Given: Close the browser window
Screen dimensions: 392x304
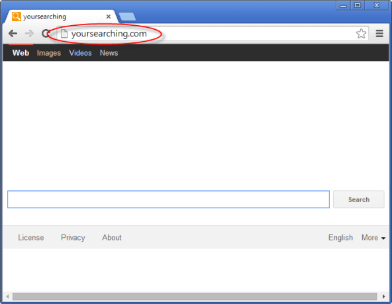Looking at the screenshot, I should [x=377, y=5].
